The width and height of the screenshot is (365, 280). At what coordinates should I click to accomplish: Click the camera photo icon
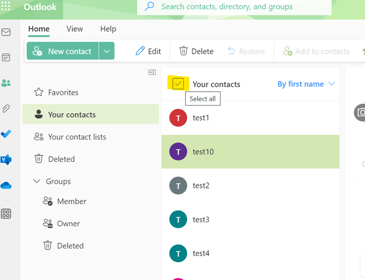(360, 113)
